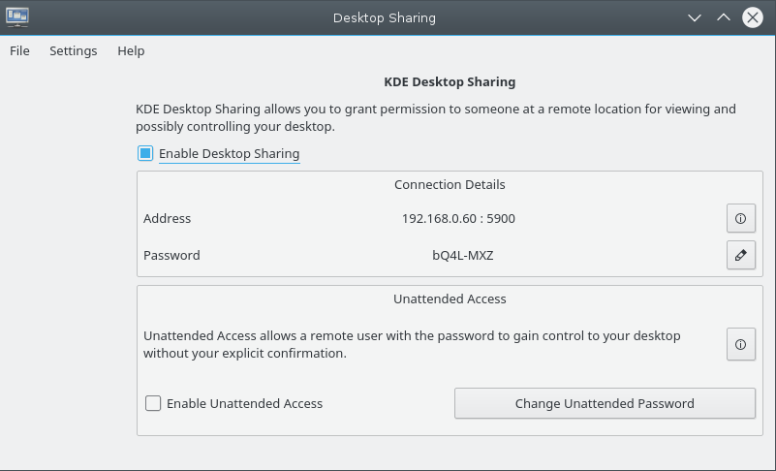This screenshot has height=471, width=776.
Task: Click Change Unattended Password button
Action: click(x=605, y=403)
